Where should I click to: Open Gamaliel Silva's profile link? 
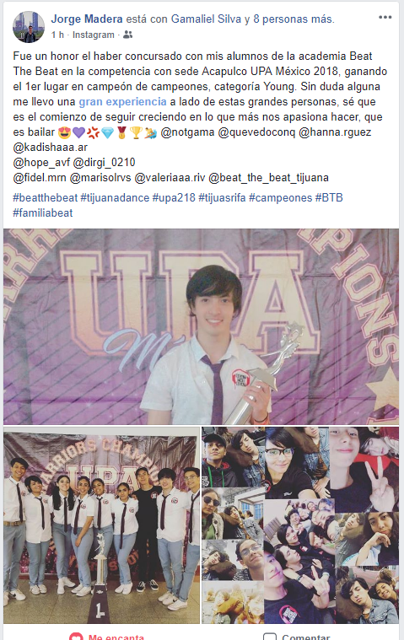tap(206, 19)
